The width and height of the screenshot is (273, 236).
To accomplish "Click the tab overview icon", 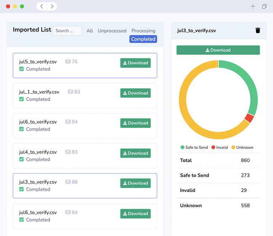I will (264, 6).
